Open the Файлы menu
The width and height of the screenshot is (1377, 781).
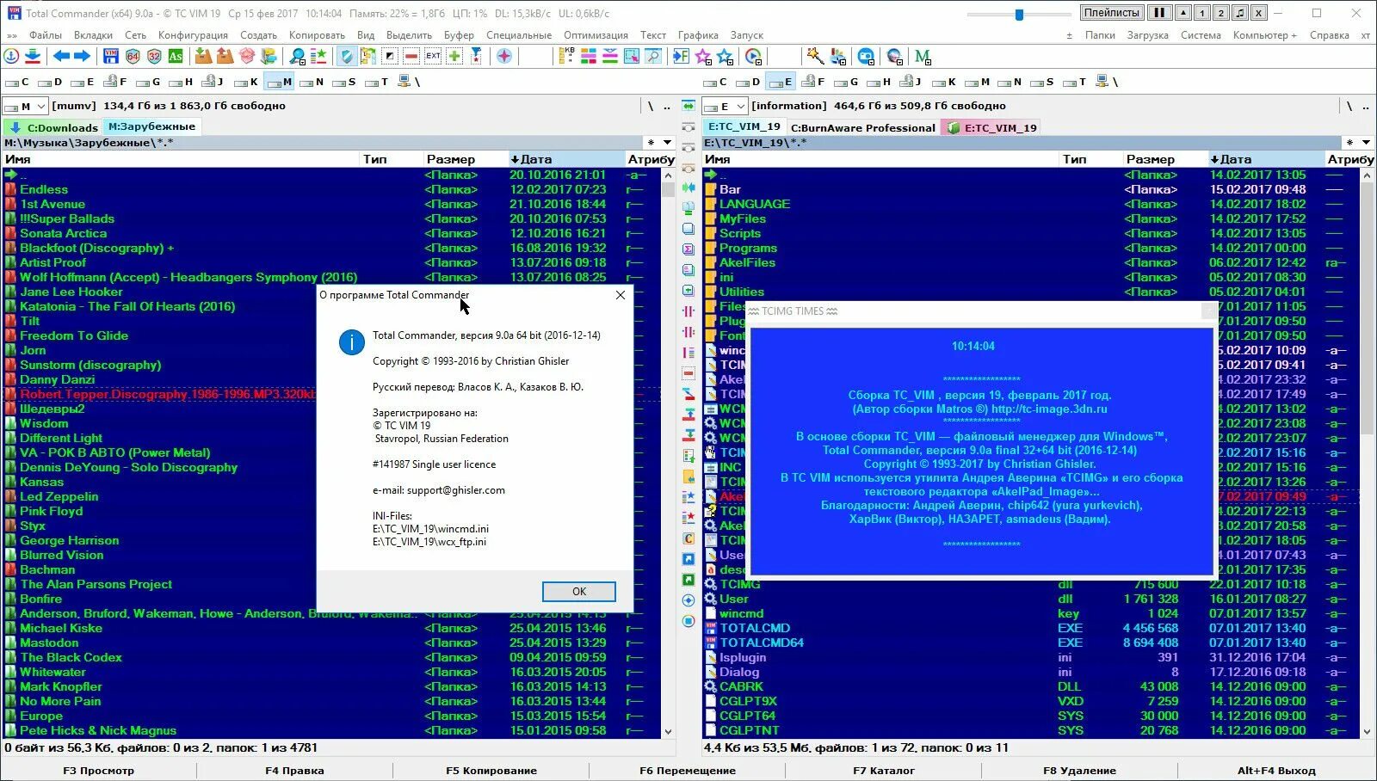point(45,35)
